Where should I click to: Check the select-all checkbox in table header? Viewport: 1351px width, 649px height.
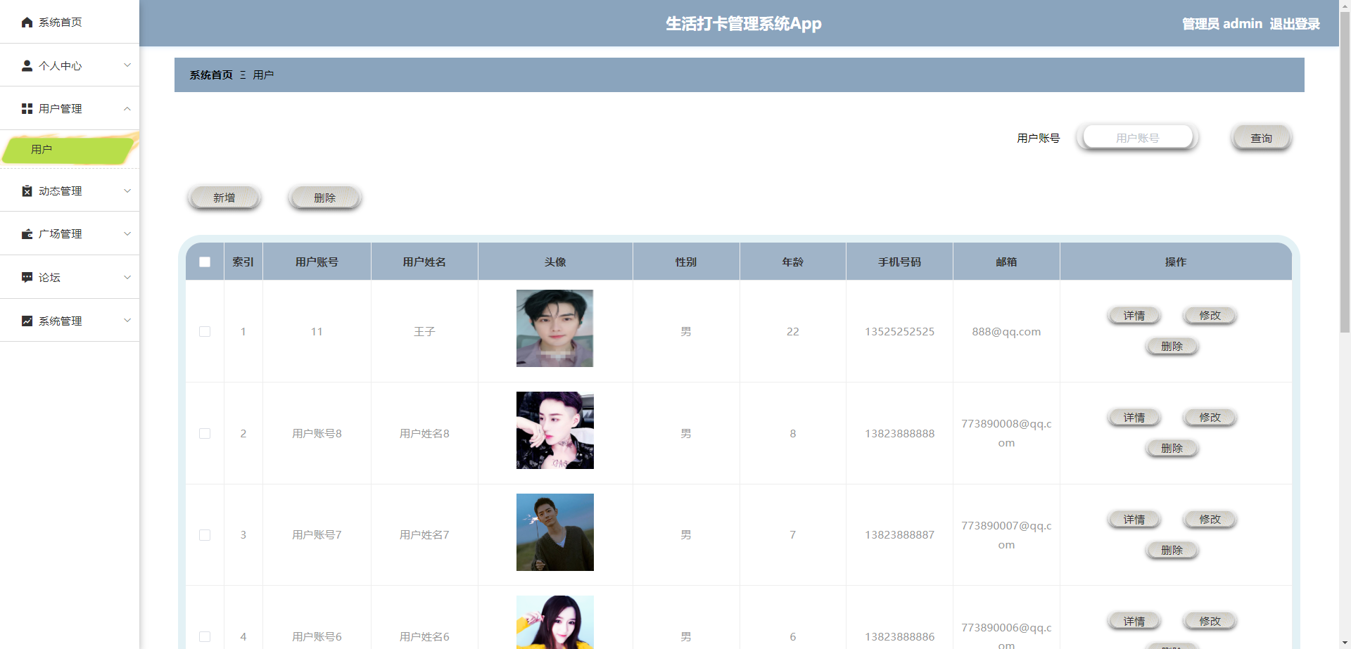point(204,262)
